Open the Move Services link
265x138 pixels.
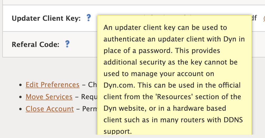coord(49,97)
